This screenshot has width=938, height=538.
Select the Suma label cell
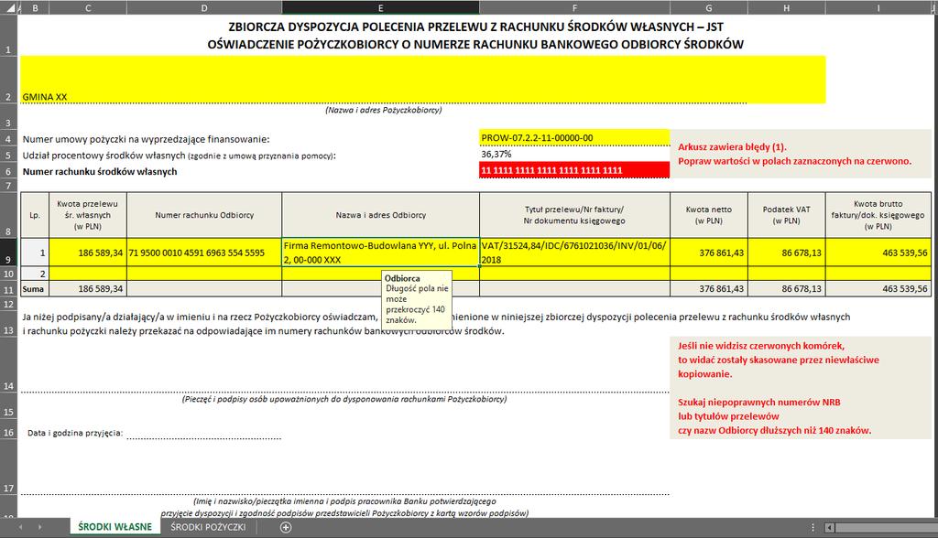(35, 289)
